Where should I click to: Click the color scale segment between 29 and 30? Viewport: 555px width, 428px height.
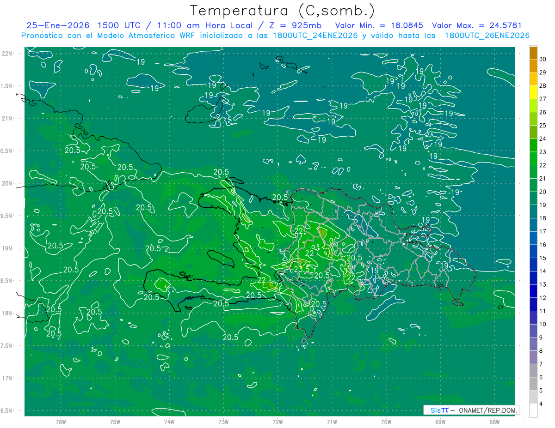pos(533,66)
